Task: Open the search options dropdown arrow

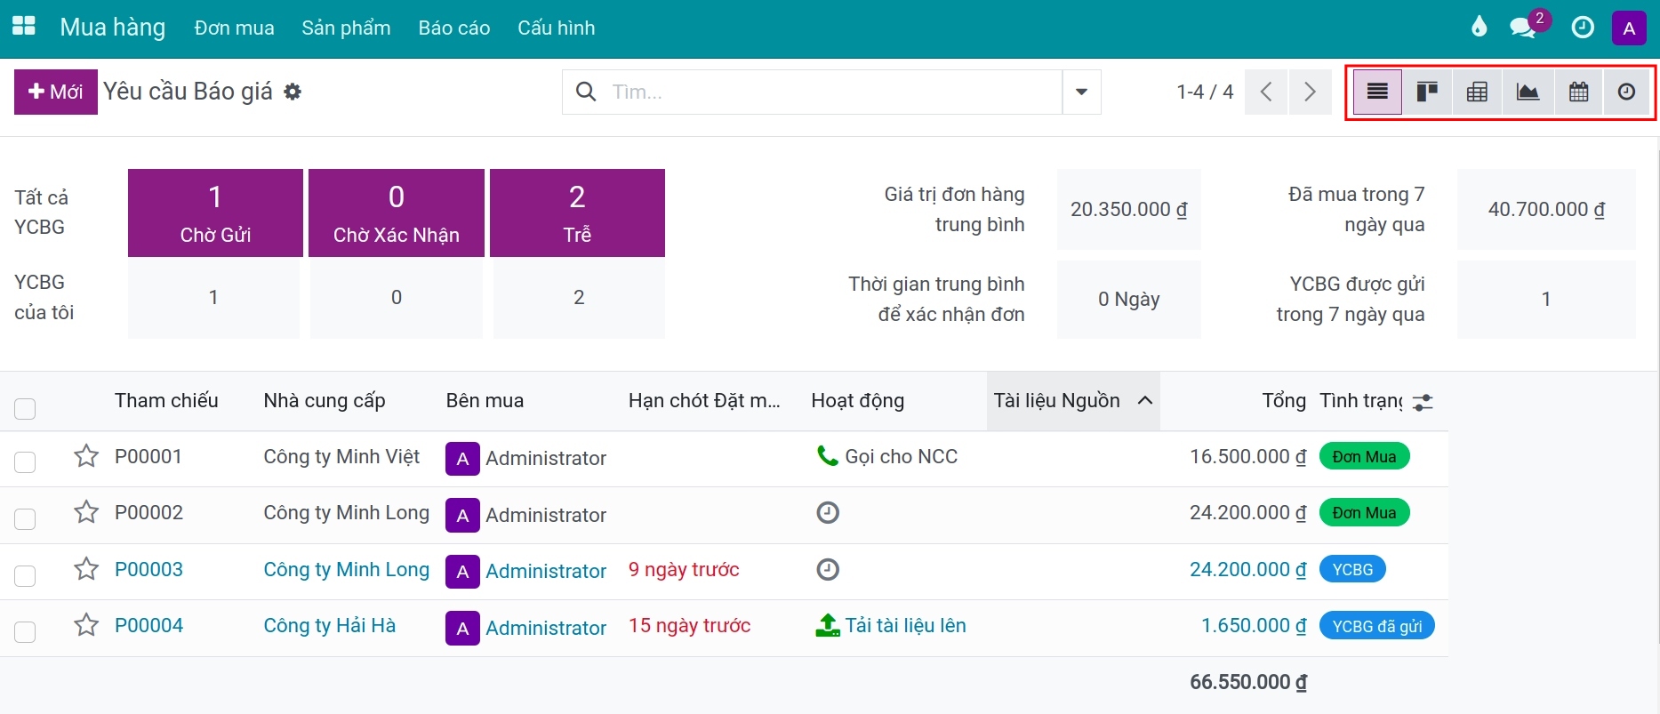Action: click(1082, 92)
